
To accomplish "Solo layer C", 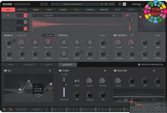I will 18,29.
